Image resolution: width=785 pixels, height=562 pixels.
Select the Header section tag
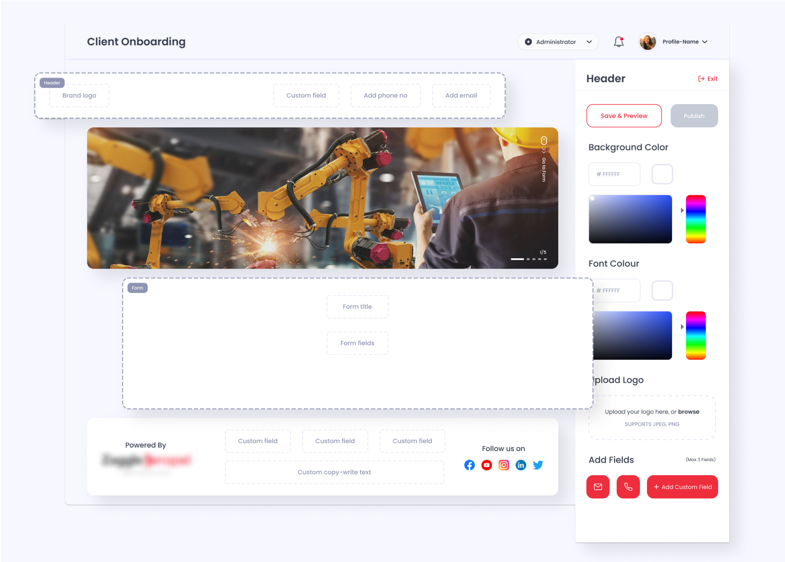tap(52, 83)
